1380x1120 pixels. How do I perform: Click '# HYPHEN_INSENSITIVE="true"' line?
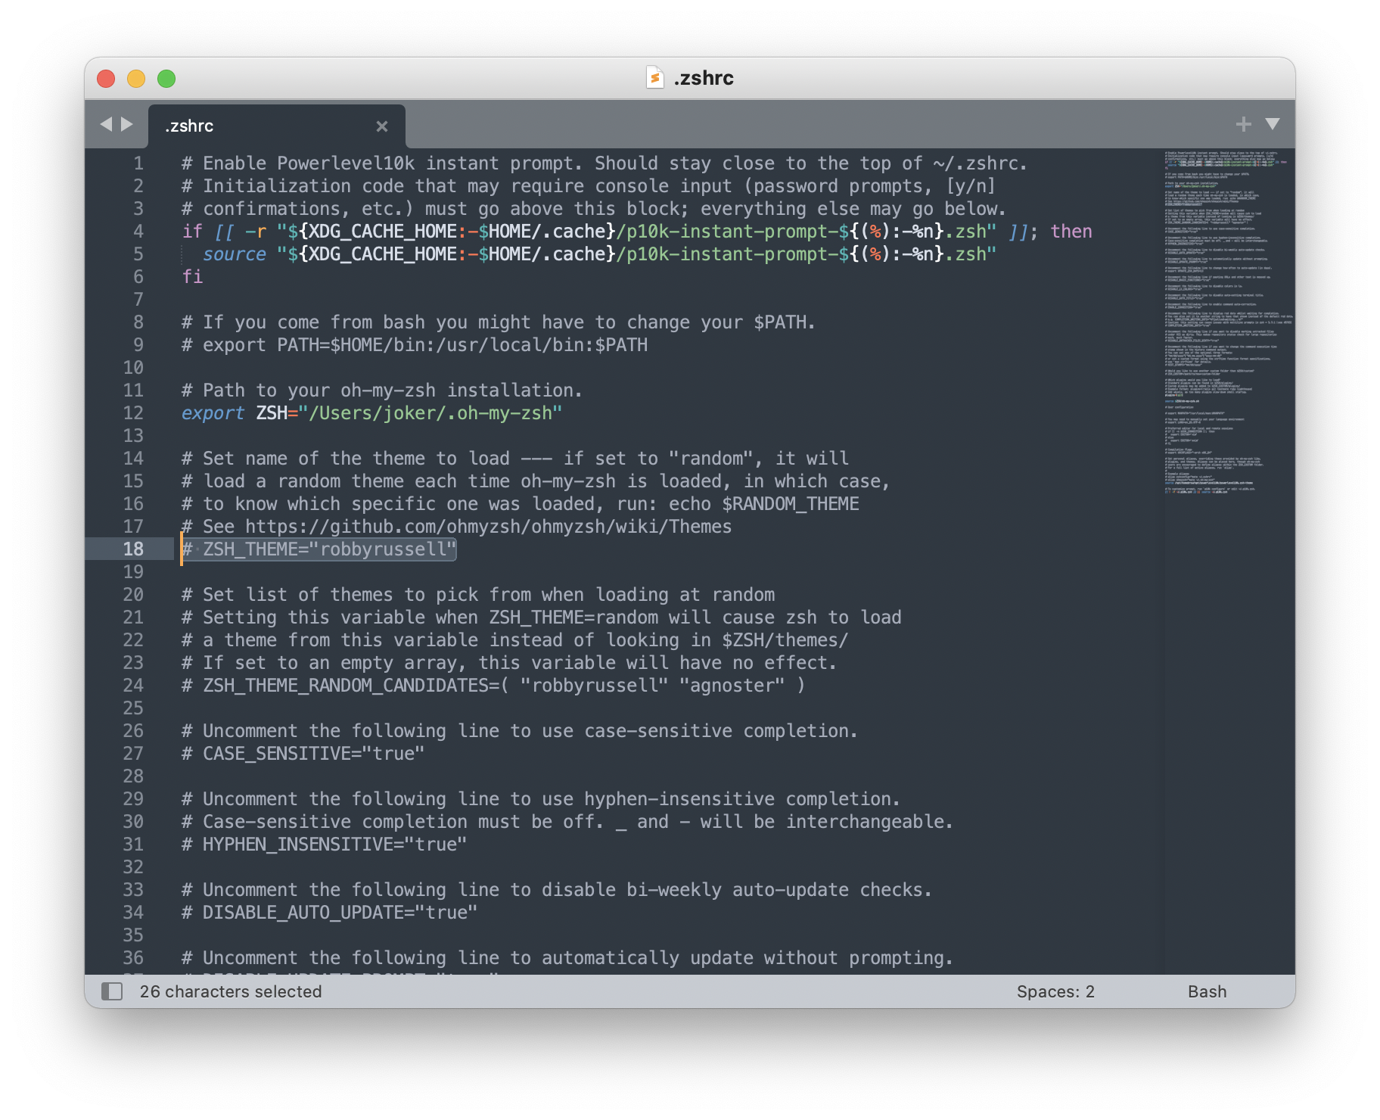324,845
